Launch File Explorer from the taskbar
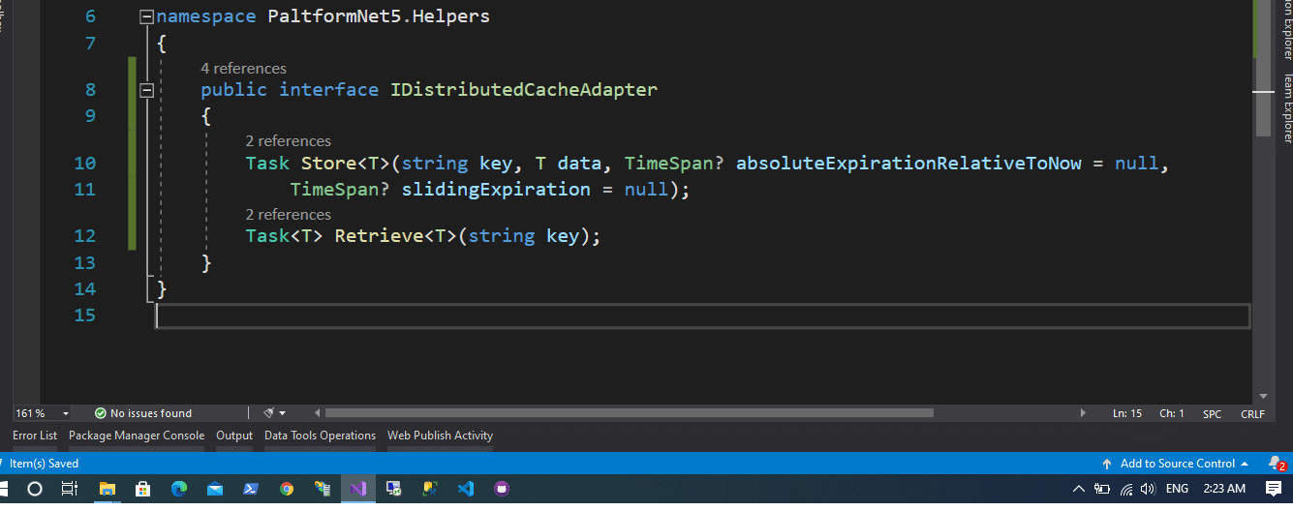1293x511 pixels. coord(107,489)
